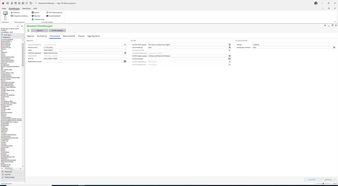Close the navigation pane with its X
Viewport: 338px width, 186px height.
tap(22, 26)
